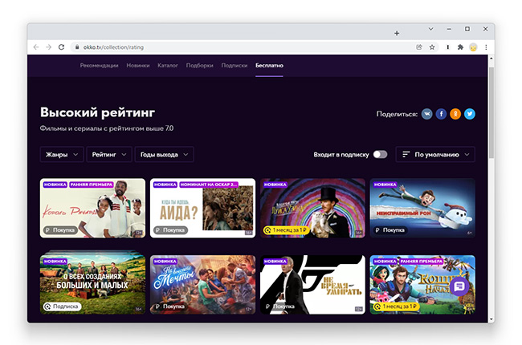Open the browser extensions puzzle icon
This screenshot has width=522, height=345.
pos(460,47)
